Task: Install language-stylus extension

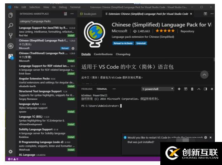Action: tap(71, 112)
